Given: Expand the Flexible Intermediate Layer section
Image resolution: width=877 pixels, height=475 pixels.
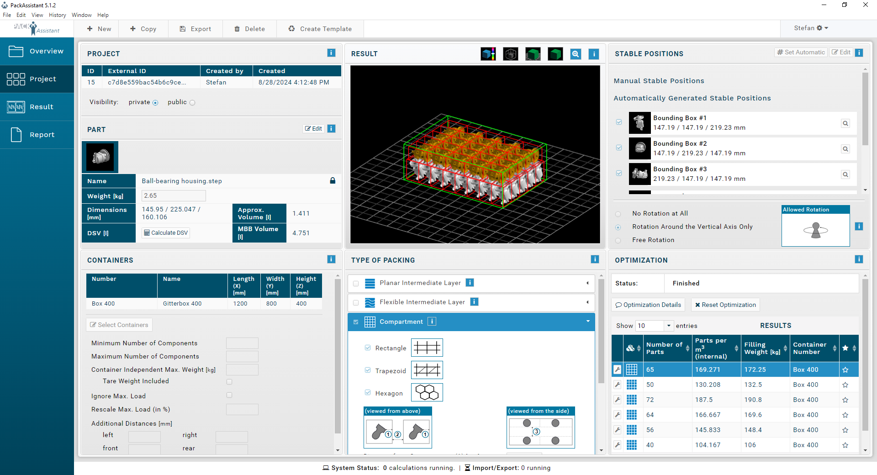Looking at the screenshot, I should (x=587, y=302).
